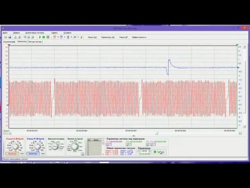The width and height of the screenshot is (250, 188).
Task: Click the chart vertical scrollbar up arrow
Action: click(244, 47)
